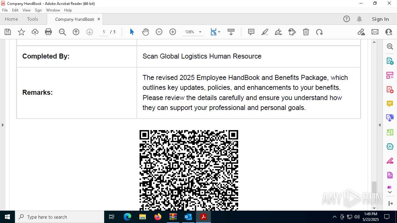Viewport: 397px width, 223px height.
Task: Save the file using the floppy disk icon
Action: pos(8,32)
